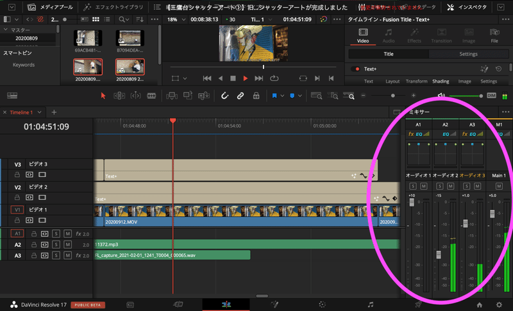Screen dimensions: 513x311
Task: Adjust the timeline zoom slider handle
Action: [x=393, y=96]
